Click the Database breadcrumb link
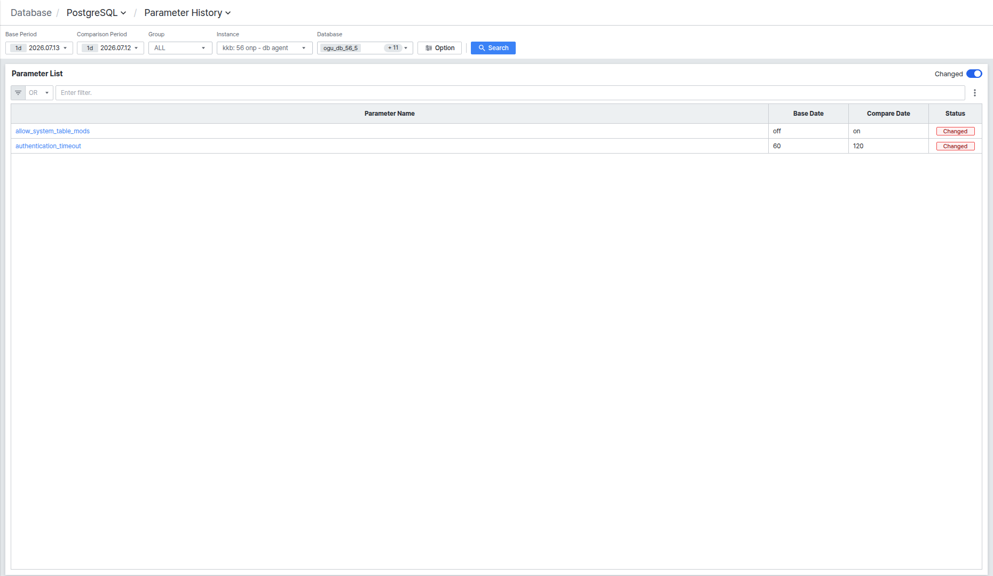The height and width of the screenshot is (576, 993). coord(31,13)
